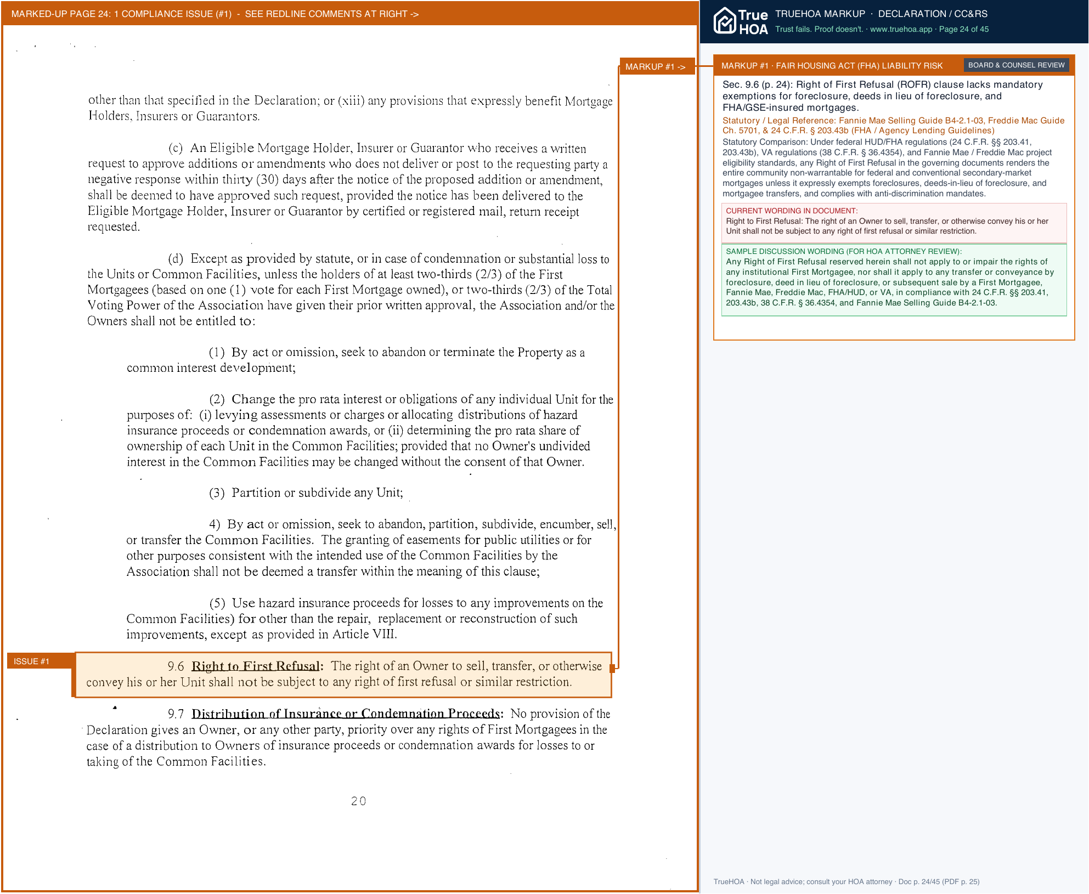This screenshot has width=1089, height=894.
Task: Click the TrueHOA house logo icon
Action: pyautogui.click(x=724, y=21)
